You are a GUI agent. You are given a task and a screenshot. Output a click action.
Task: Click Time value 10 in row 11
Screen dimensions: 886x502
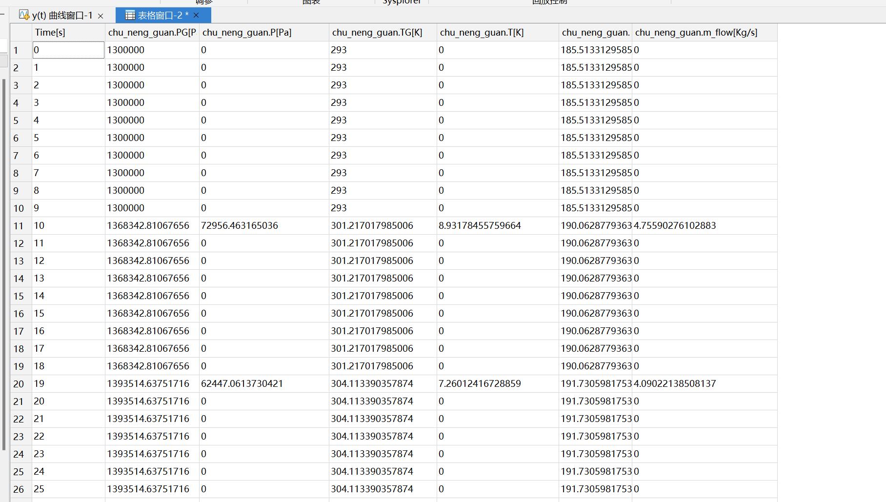coord(69,225)
